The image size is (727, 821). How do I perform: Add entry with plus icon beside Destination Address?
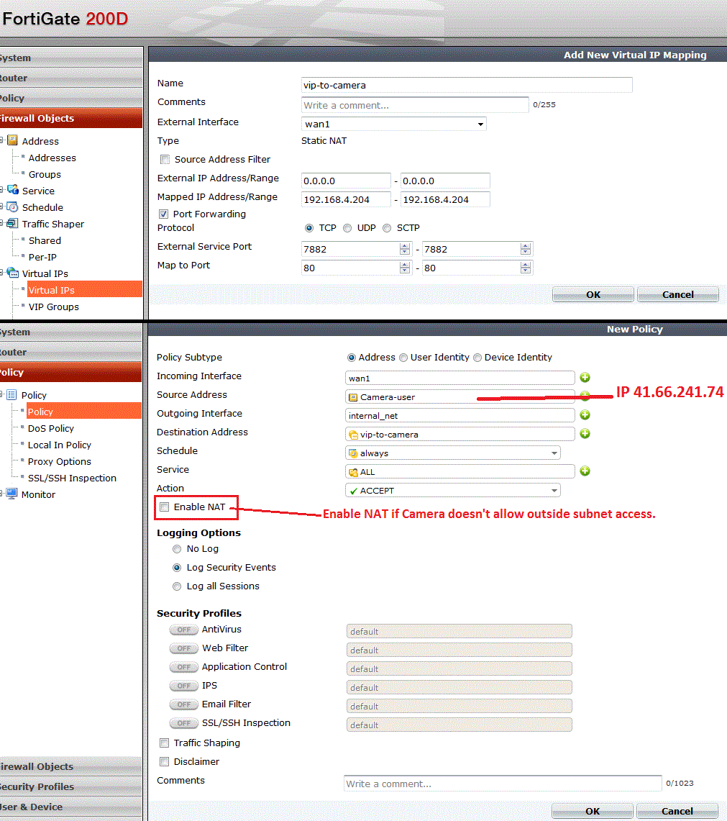pos(585,434)
